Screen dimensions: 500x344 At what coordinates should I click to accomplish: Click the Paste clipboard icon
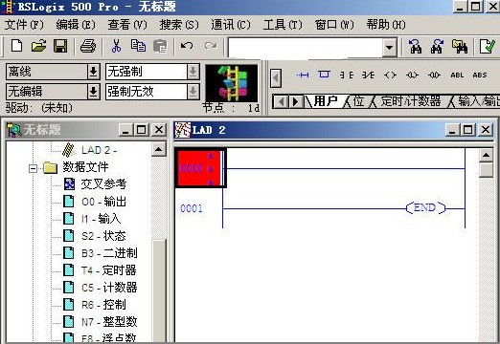[160, 47]
